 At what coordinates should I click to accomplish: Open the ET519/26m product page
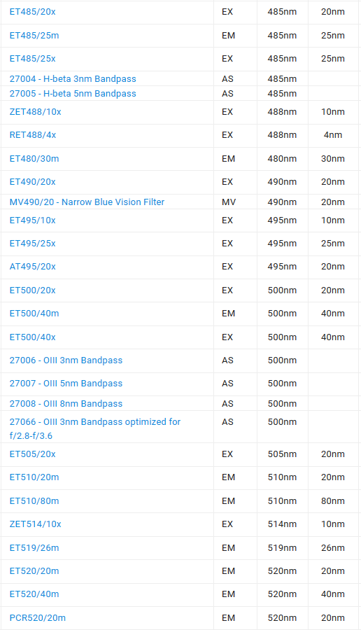(34, 548)
